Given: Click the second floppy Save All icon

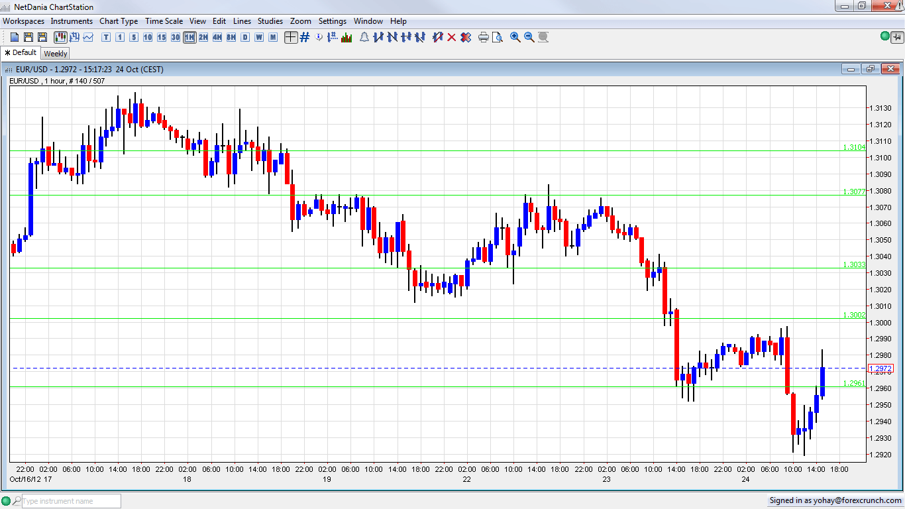Looking at the screenshot, I should pyautogui.click(x=42, y=37).
